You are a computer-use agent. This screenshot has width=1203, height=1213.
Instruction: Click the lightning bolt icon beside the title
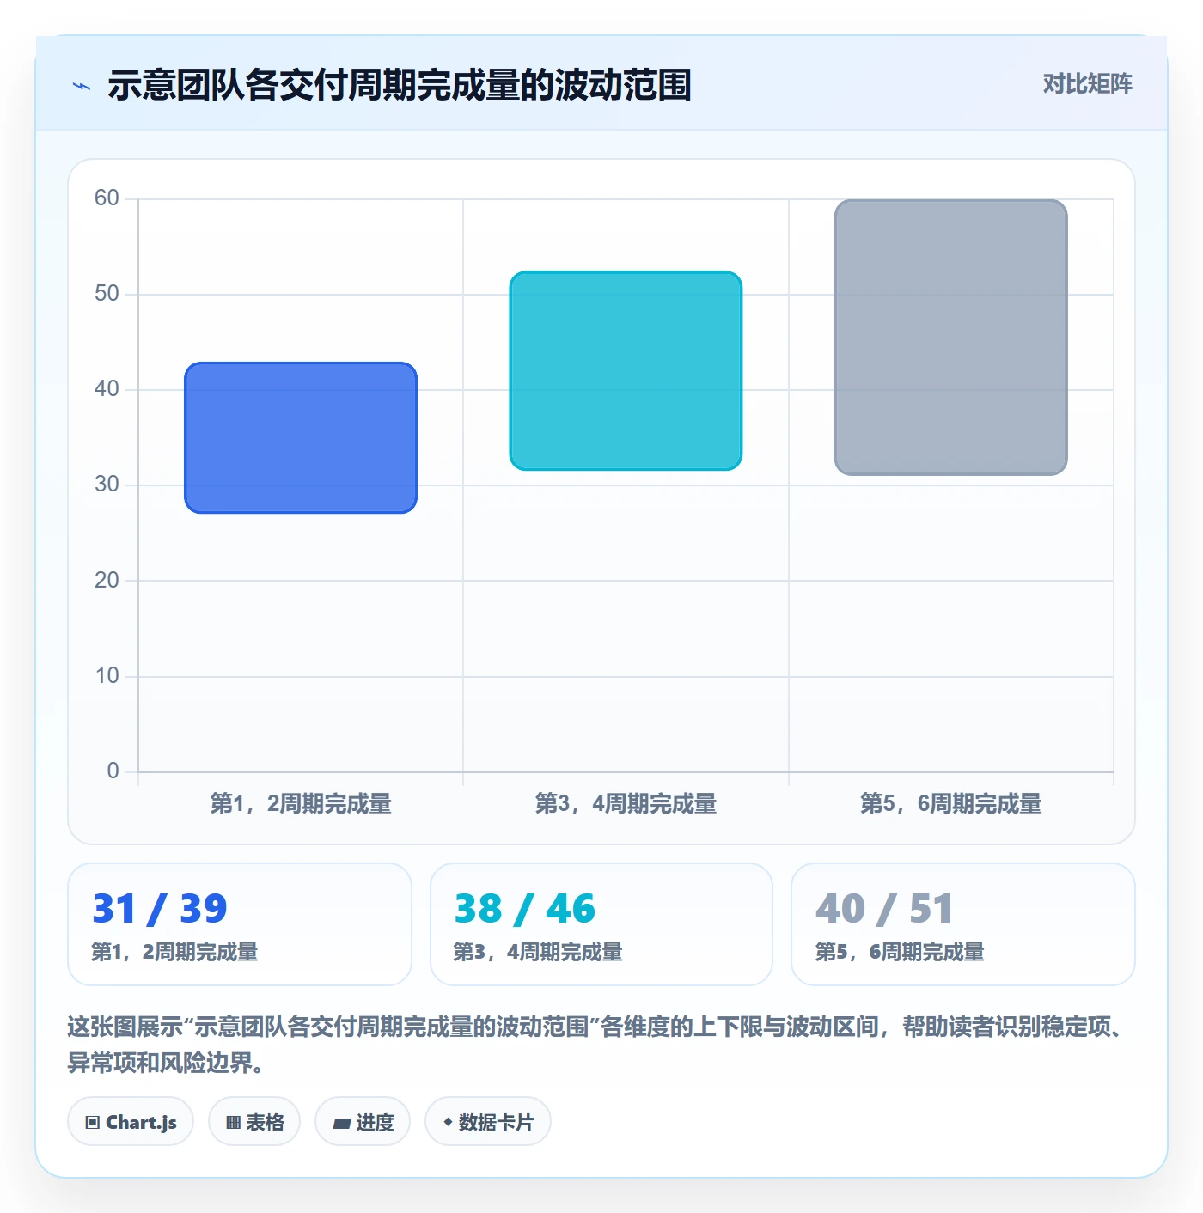[x=82, y=86]
